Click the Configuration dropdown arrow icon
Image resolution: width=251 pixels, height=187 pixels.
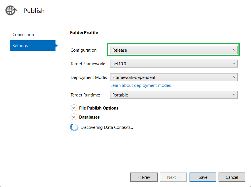pos(234,50)
